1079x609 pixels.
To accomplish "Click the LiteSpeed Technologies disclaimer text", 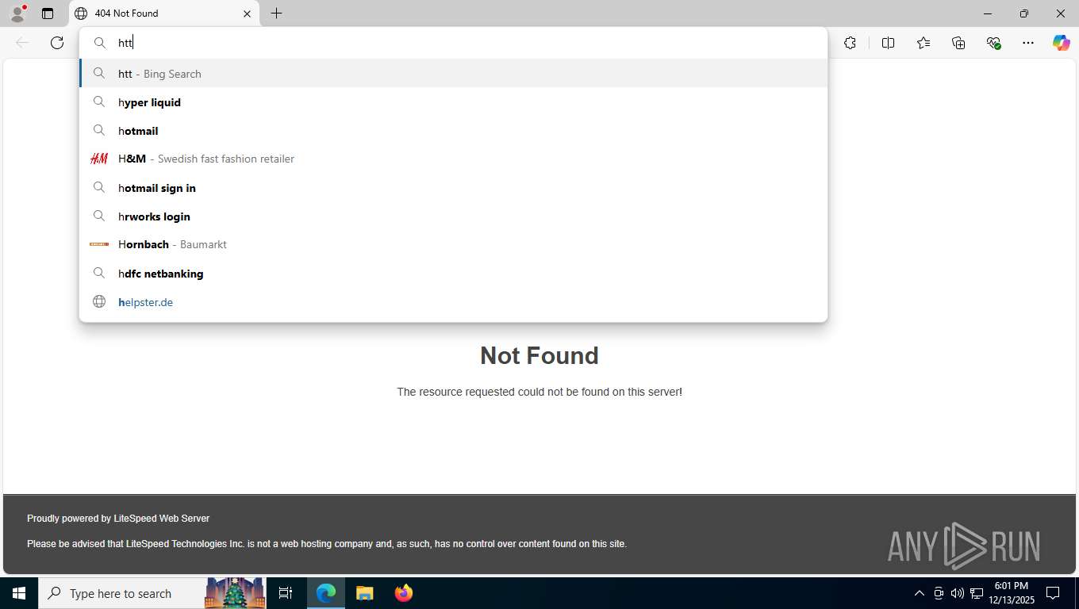I will 327,544.
